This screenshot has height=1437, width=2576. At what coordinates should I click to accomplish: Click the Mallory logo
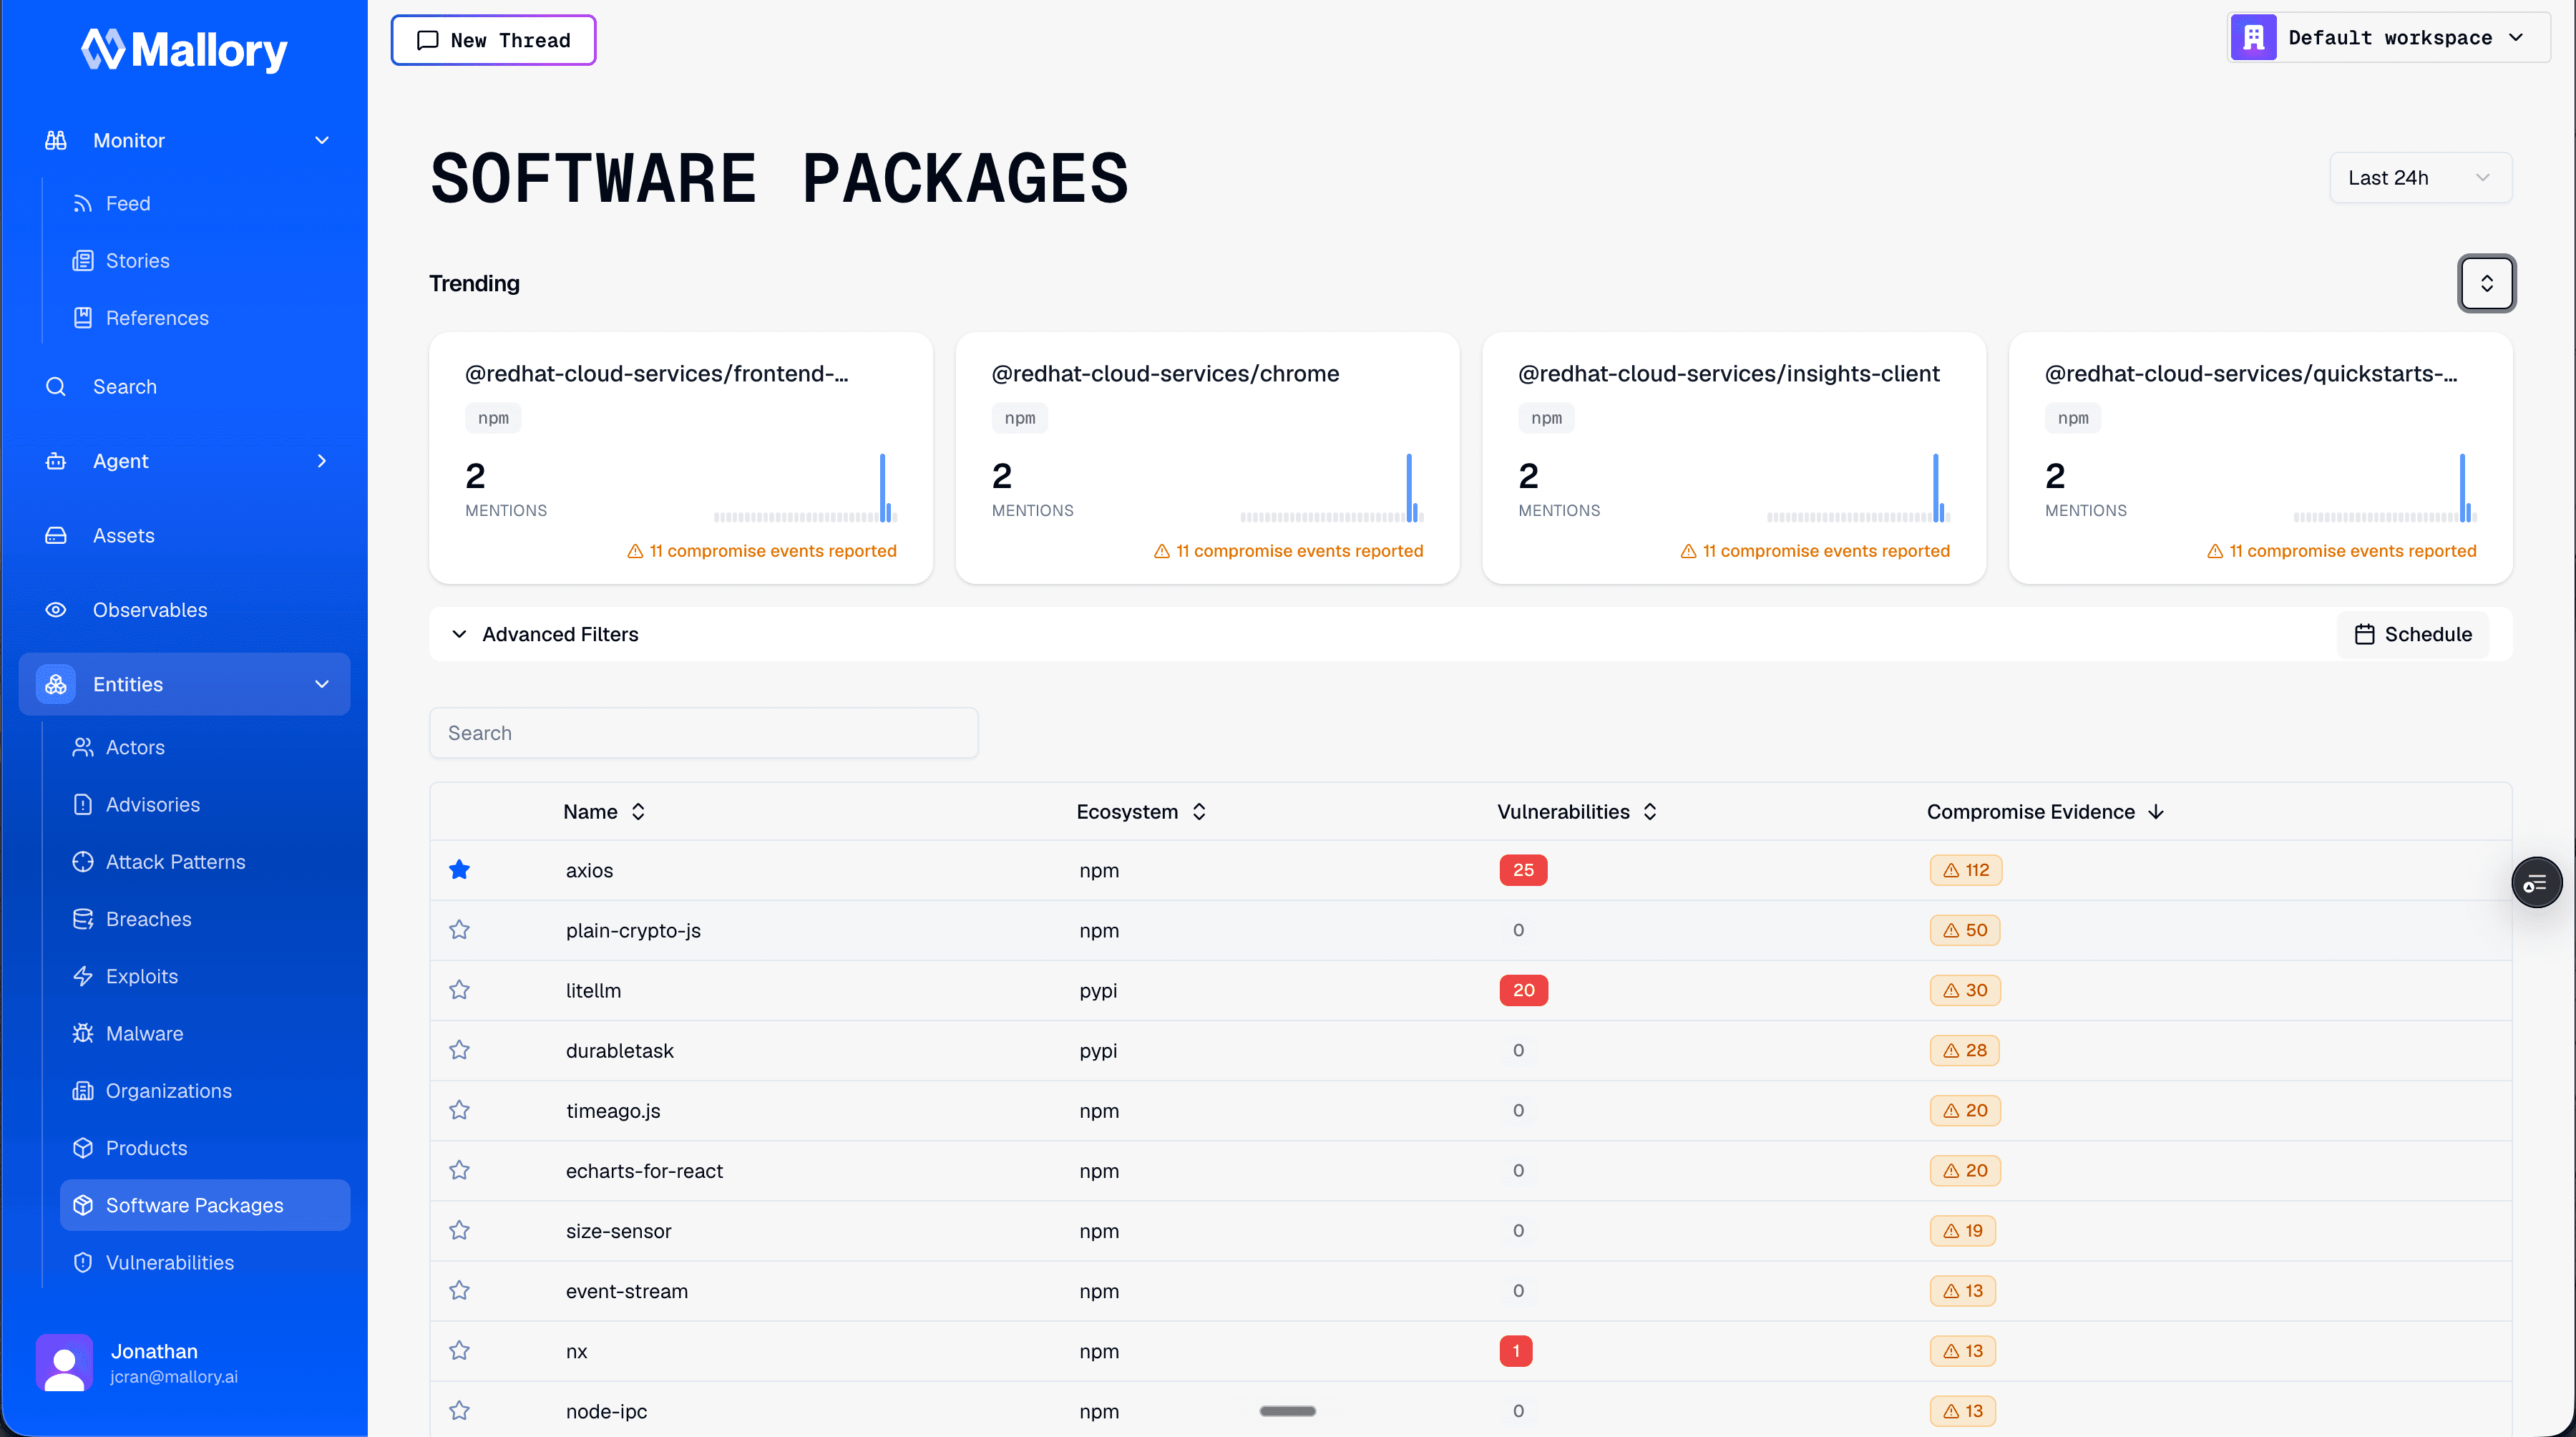pyautogui.click(x=184, y=49)
